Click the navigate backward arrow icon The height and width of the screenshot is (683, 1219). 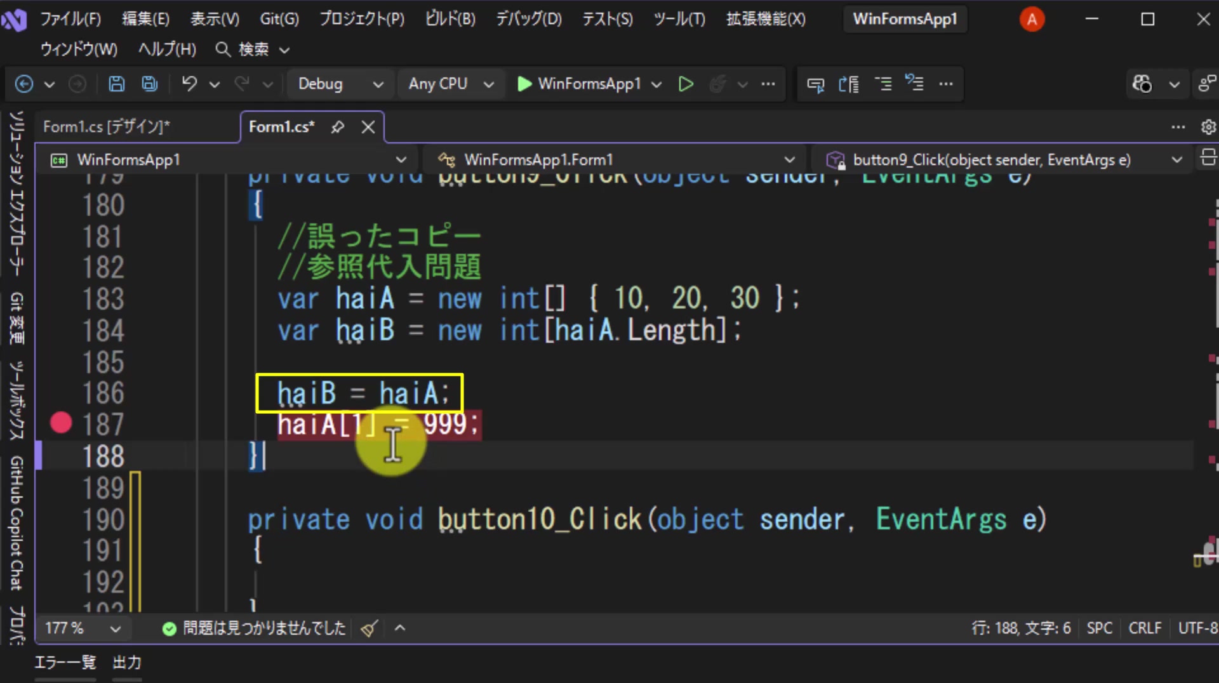[24, 84]
